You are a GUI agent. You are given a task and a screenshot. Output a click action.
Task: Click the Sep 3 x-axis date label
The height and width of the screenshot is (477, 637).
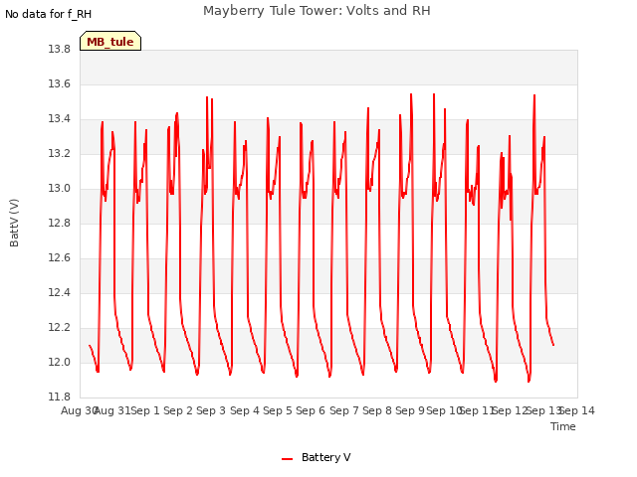pos(211,410)
